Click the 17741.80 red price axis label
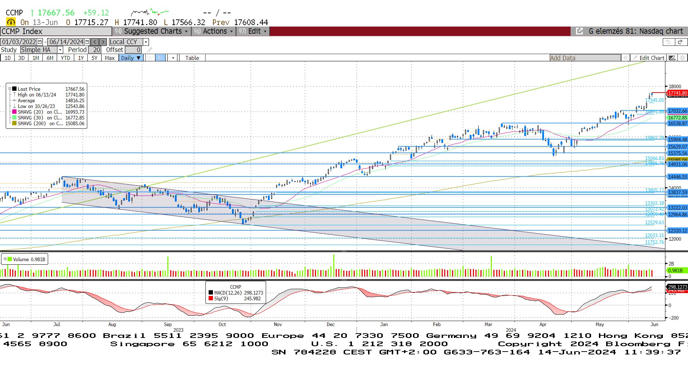The image size is (688, 372). (677, 93)
